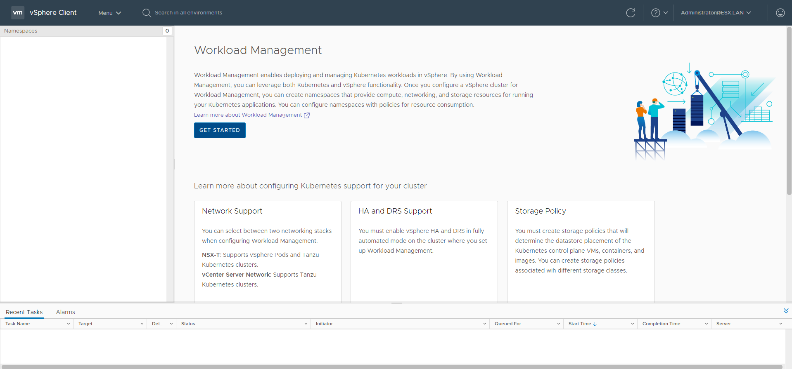This screenshot has width=792, height=369.
Task: Click the search magnifier icon
Action: pos(146,13)
